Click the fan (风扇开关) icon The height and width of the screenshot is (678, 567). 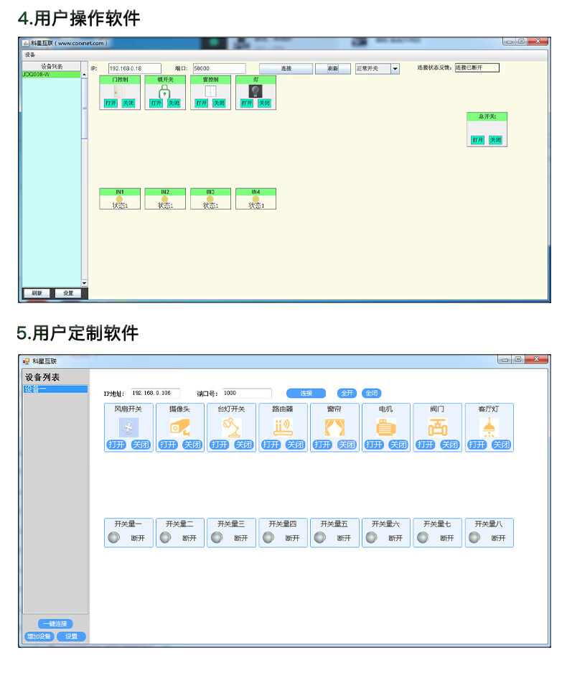point(128,428)
